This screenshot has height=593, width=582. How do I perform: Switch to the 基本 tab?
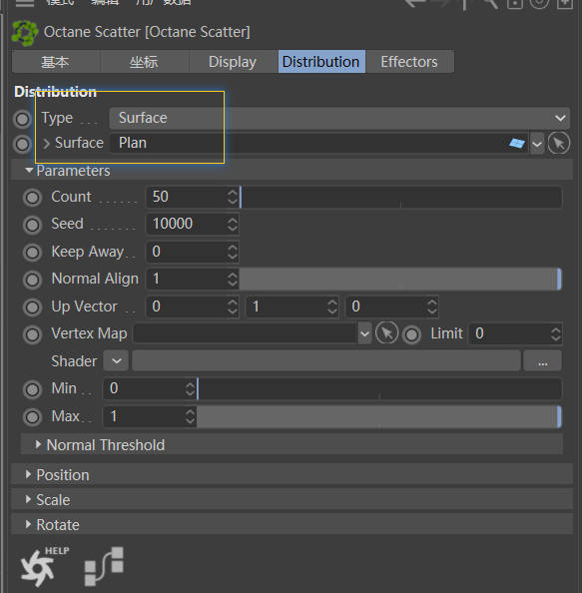(x=56, y=62)
